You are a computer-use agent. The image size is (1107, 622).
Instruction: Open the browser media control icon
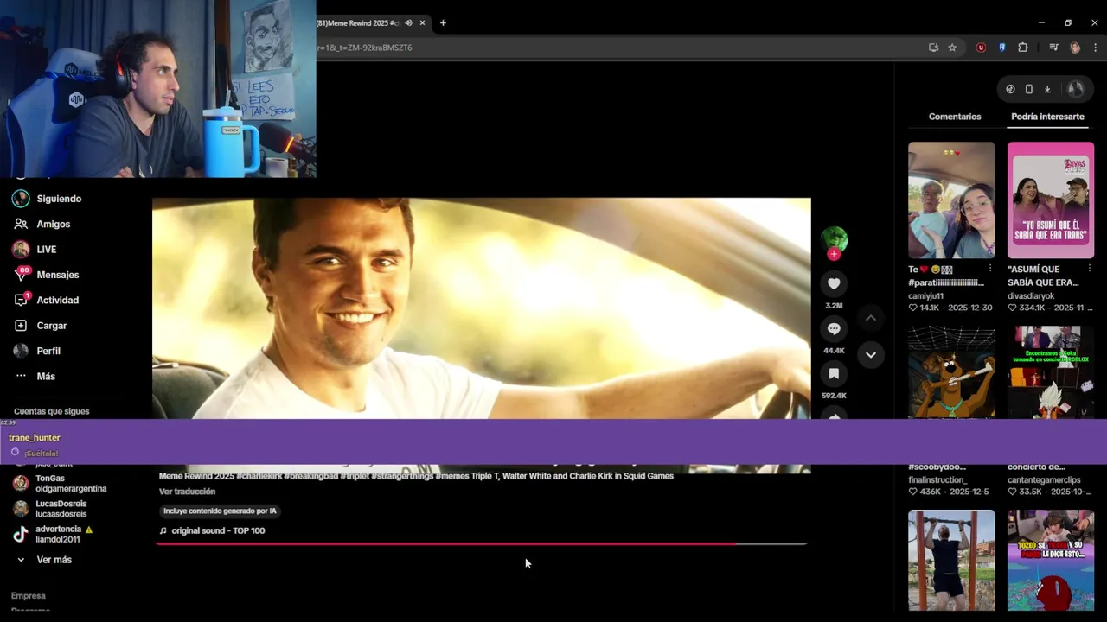click(x=1053, y=48)
